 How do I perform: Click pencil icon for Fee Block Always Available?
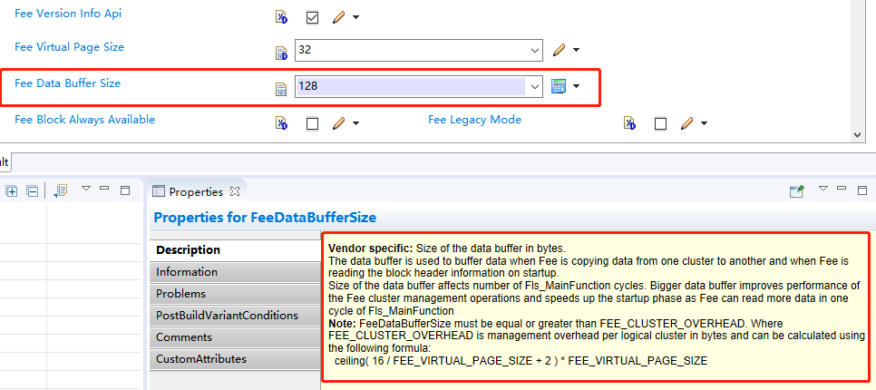[338, 123]
